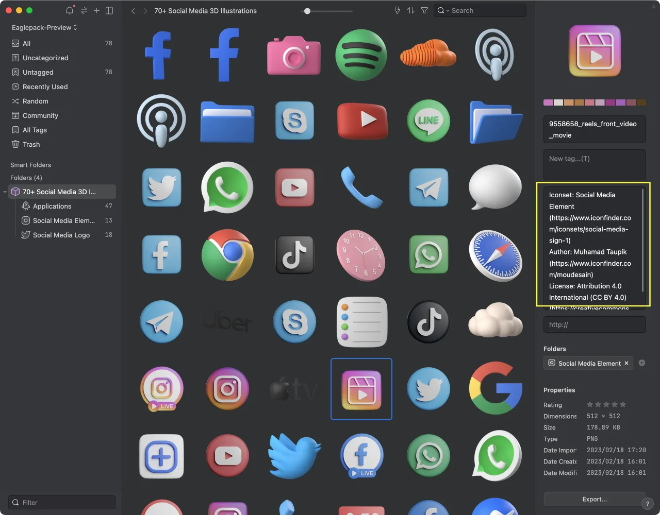
Task: Open the Social Media Logo subfolder
Action: coord(67,235)
